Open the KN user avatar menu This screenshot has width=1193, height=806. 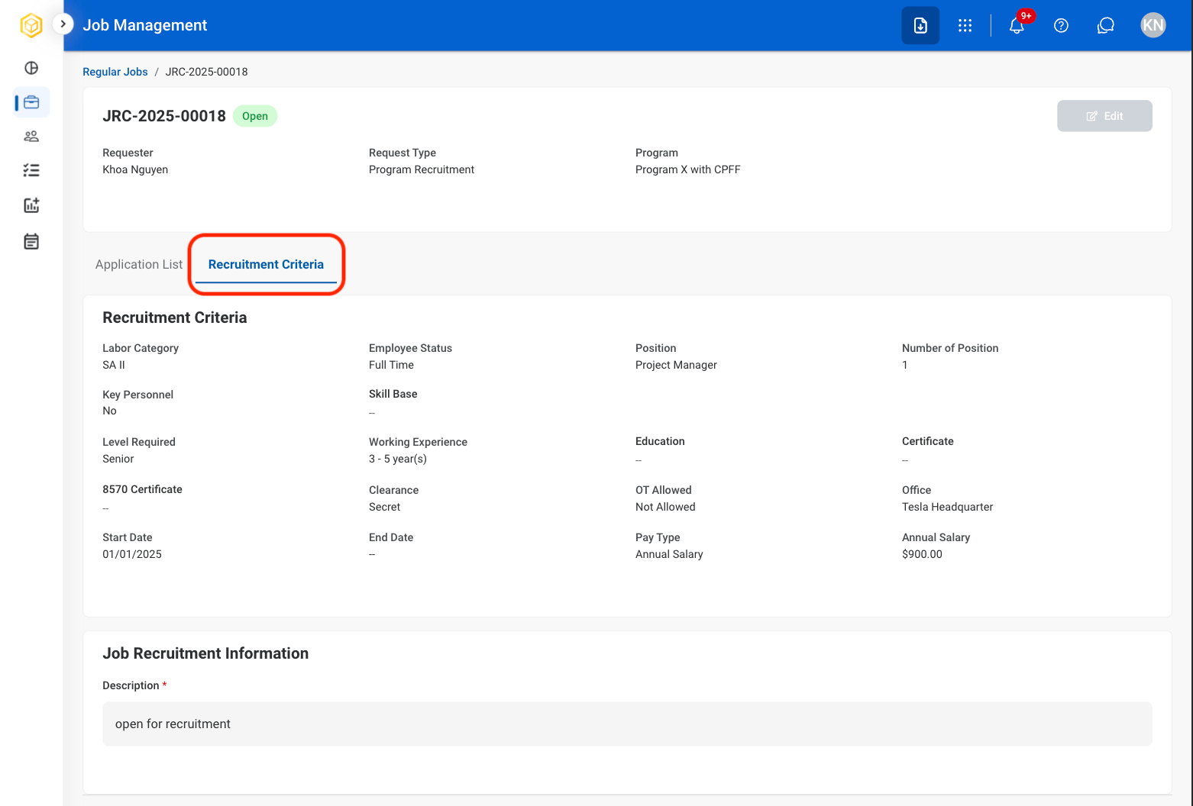[x=1153, y=25]
